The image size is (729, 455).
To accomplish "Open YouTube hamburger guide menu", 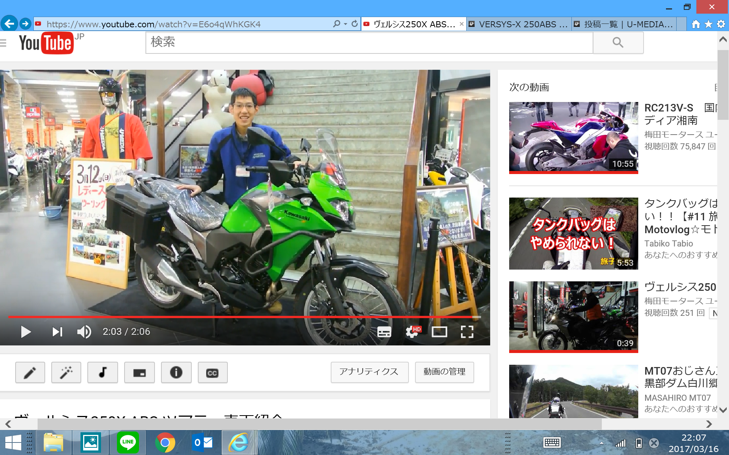I will pyautogui.click(x=3, y=43).
